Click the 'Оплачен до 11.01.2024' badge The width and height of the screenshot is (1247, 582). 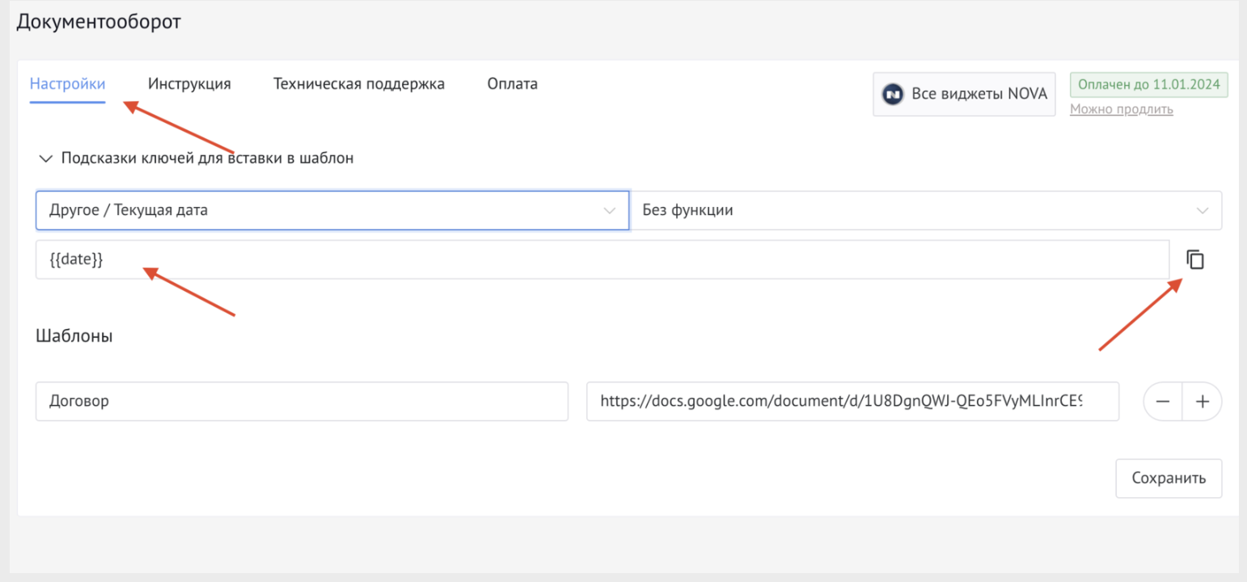tap(1149, 85)
